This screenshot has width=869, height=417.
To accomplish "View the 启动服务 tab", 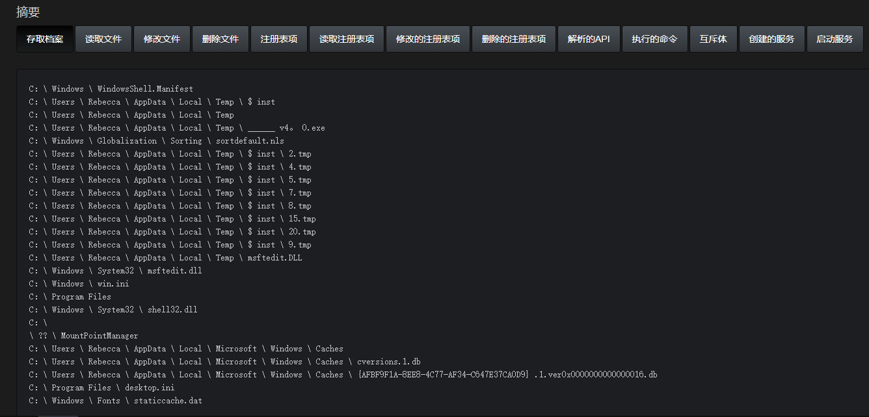I will [x=835, y=39].
